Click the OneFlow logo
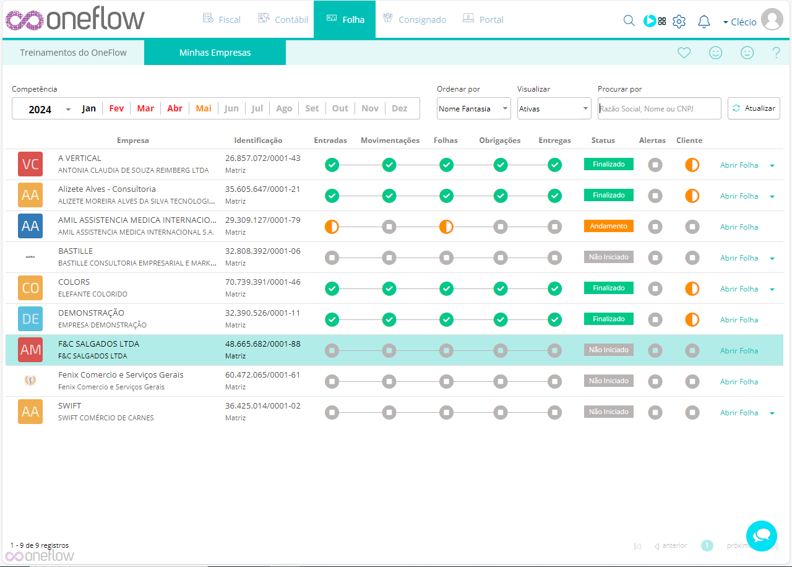 (x=75, y=19)
